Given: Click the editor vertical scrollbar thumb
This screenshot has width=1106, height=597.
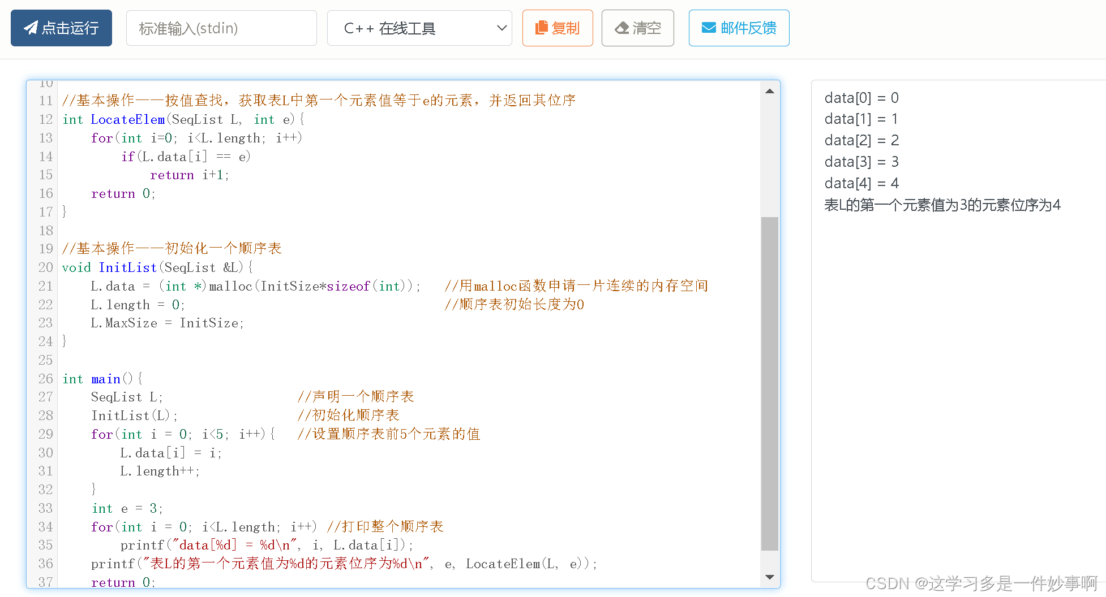Looking at the screenshot, I should pyautogui.click(x=770, y=383).
